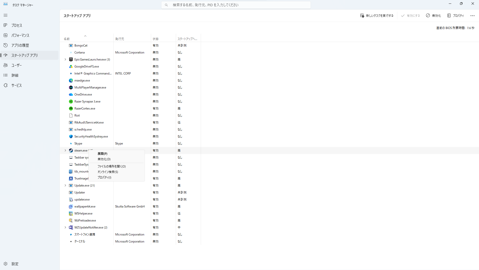This screenshot has height=270, width=479.
Task: Click the wallpaper64.exe icon
Action: click(x=71, y=206)
